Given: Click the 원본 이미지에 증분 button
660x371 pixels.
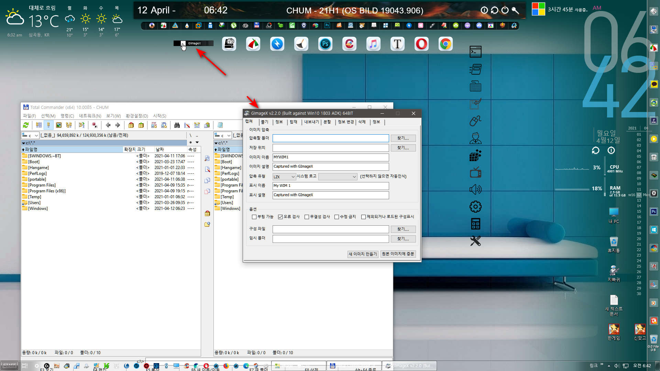Looking at the screenshot, I should pos(398,254).
